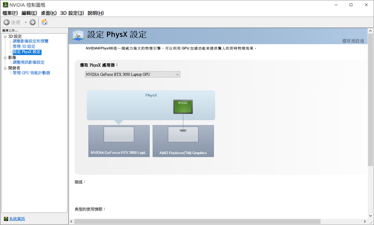Select the NVIDIA GeForce RTX 3050 GPU box
This screenshot has height=225, width=374.
pyautogui.click(x=119, y=141)
